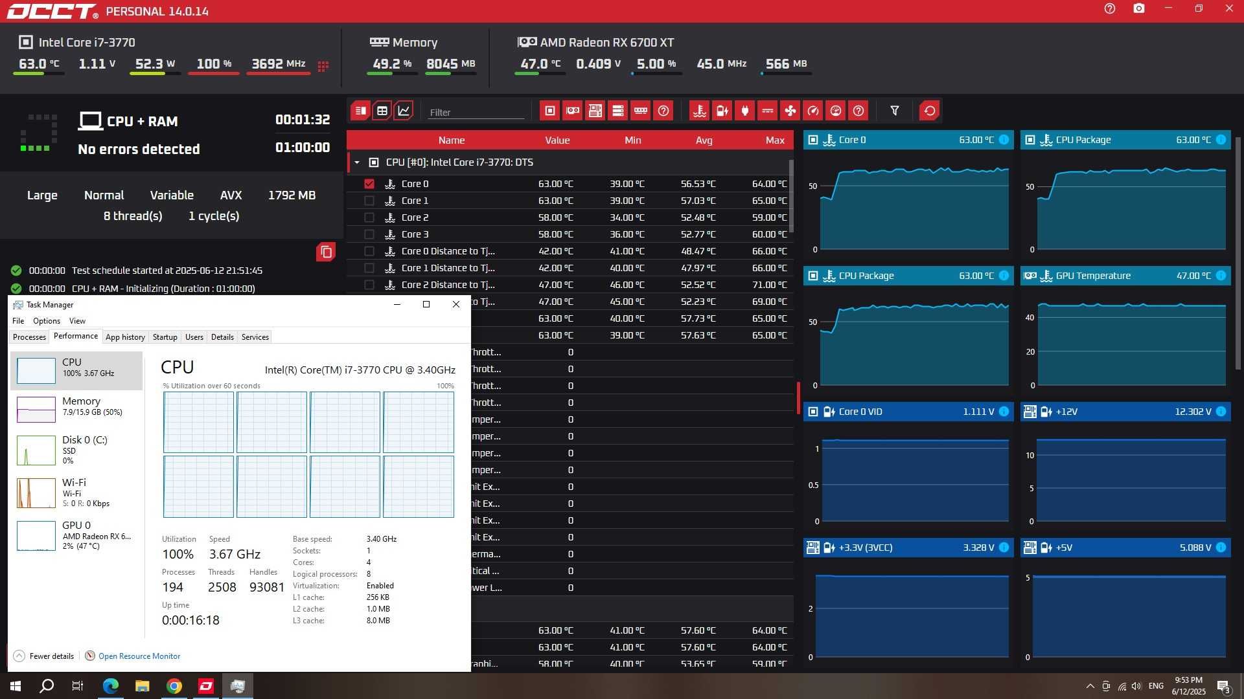Open the funnel filter options
The image size is (1244, 699).
(895, 111)
